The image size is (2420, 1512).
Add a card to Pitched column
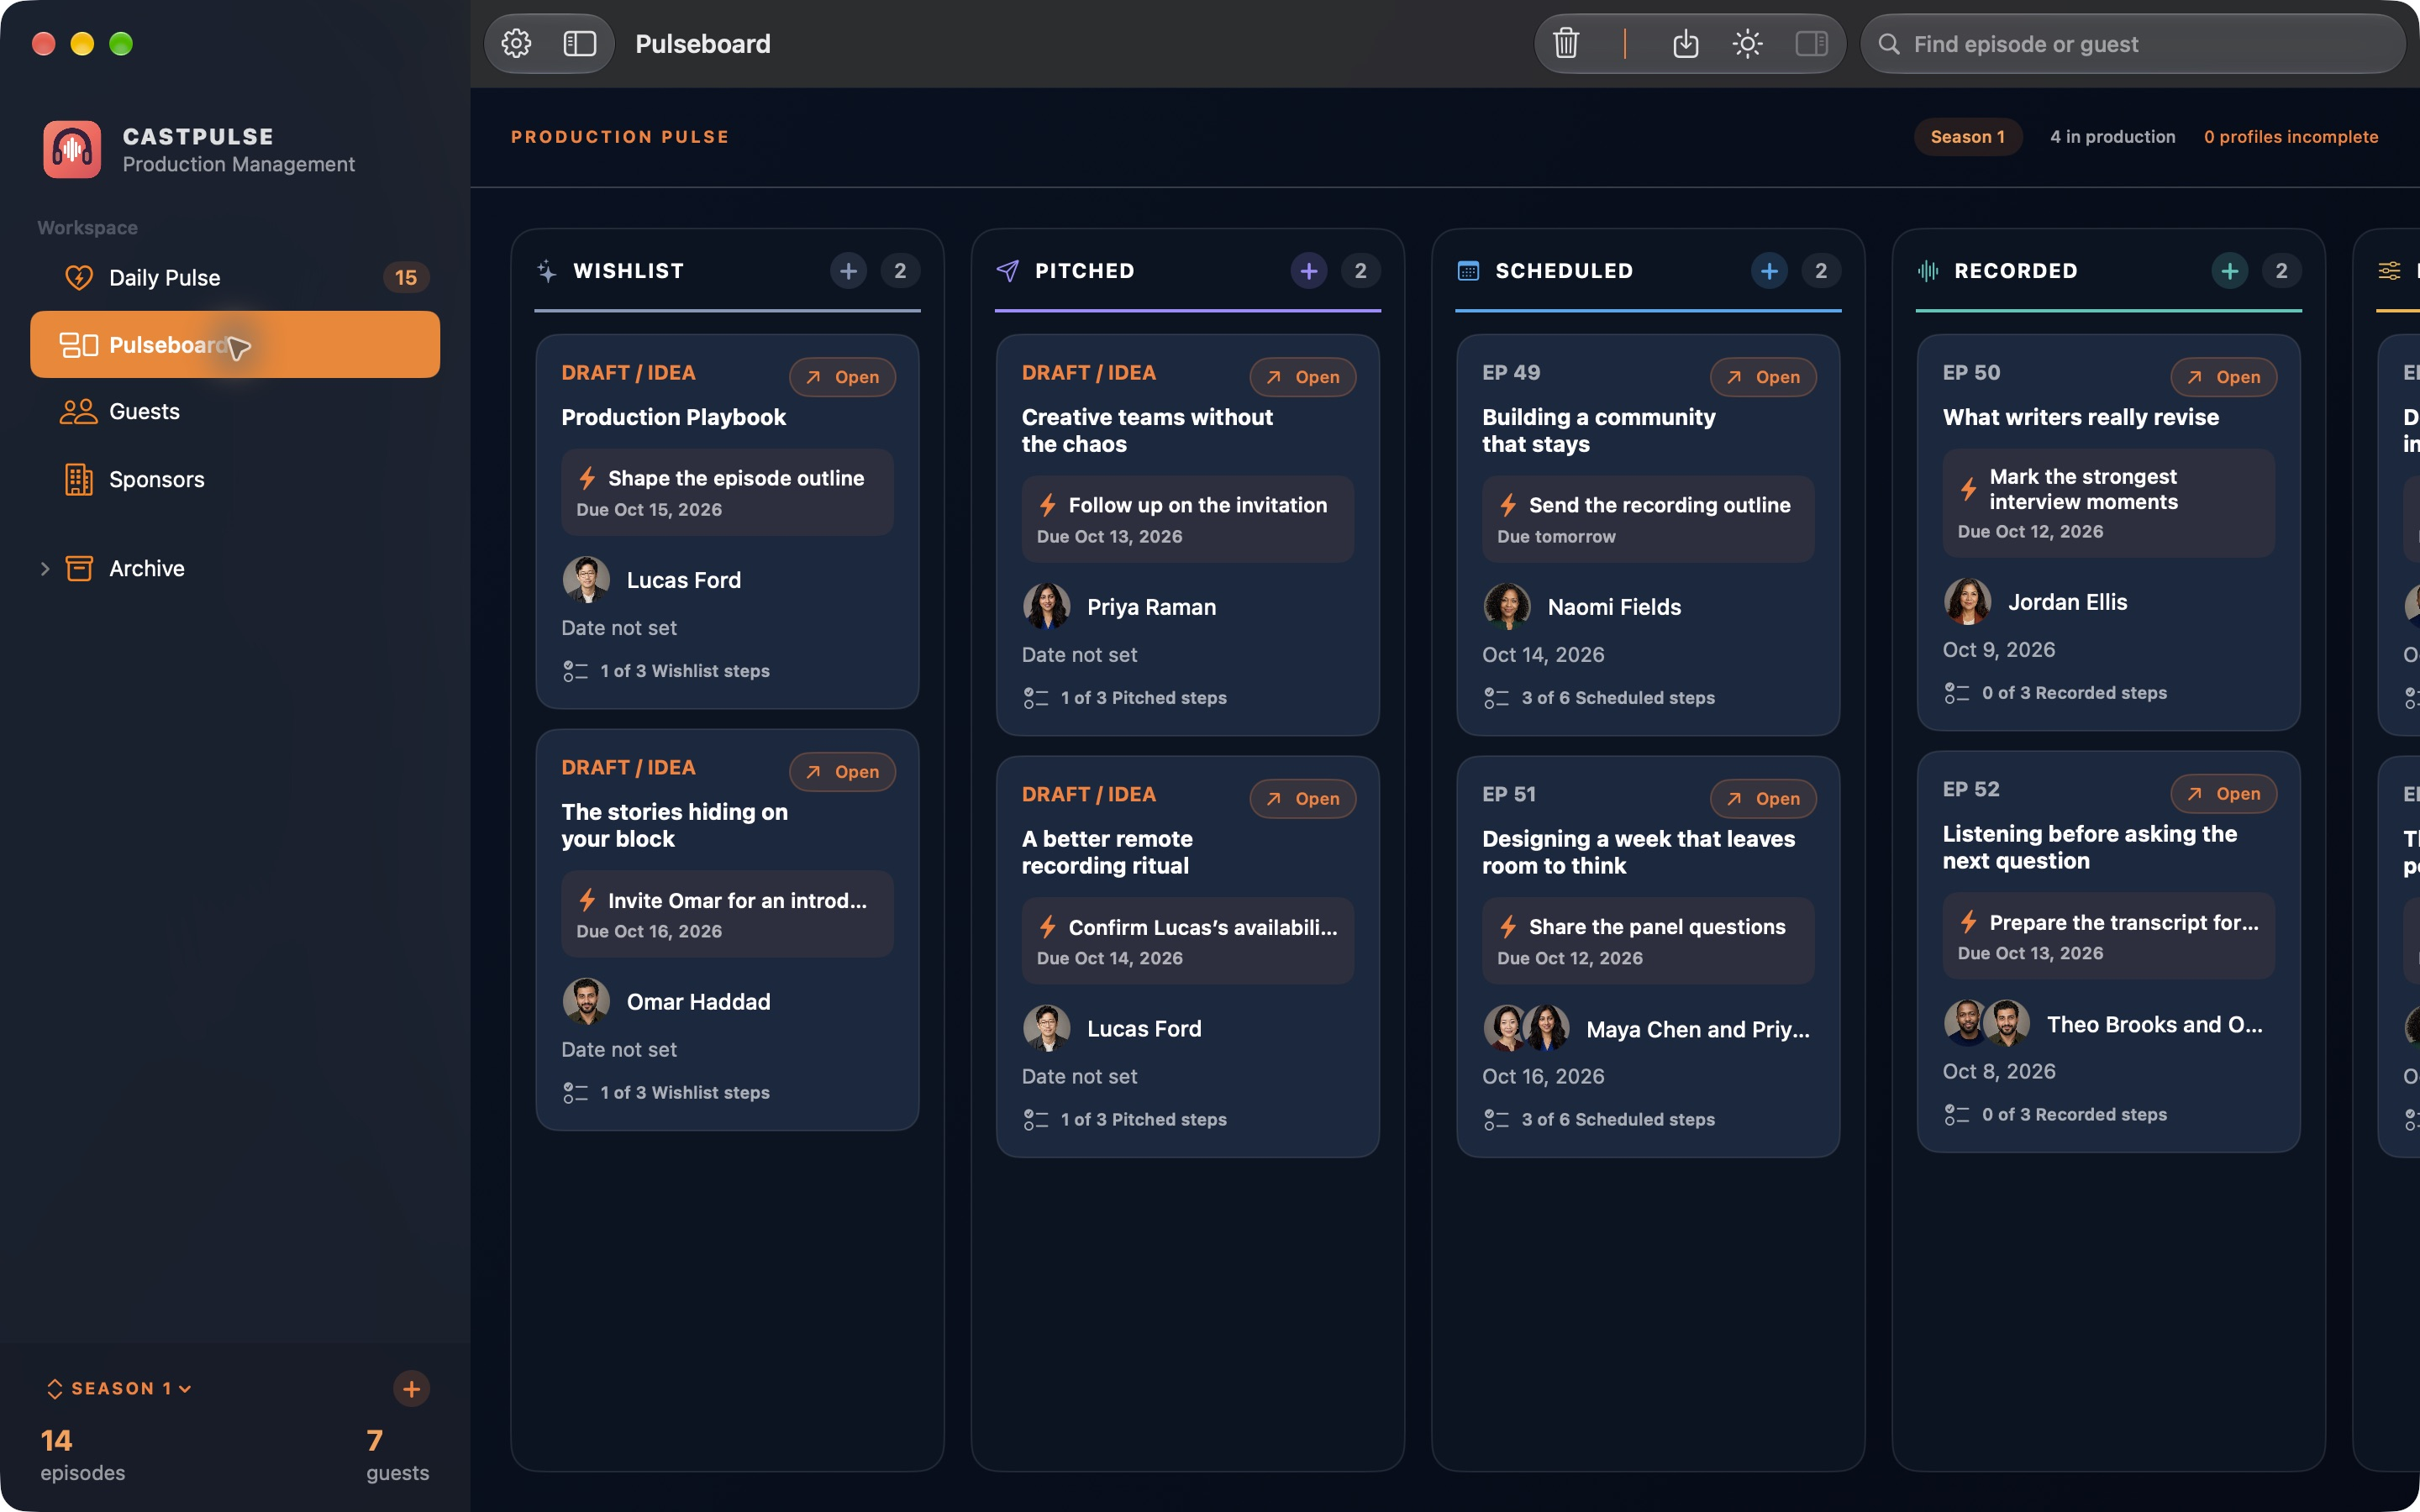click(1308, 271)
